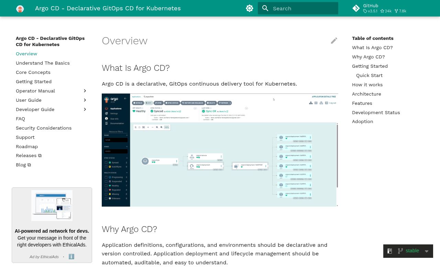Open Security Considerations page

click(x=44, y=128)
